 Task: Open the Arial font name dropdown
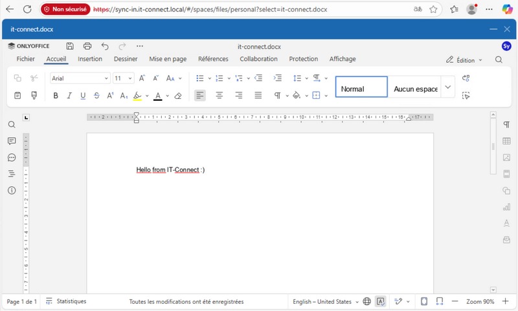80,78
